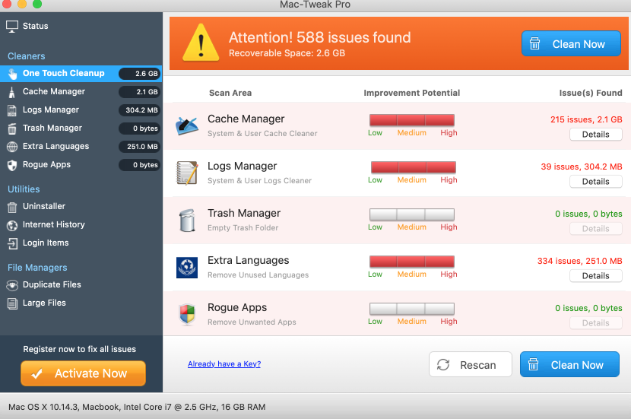631x419 pixels.
Task: Open Large Files in sidebar
Action: (44, 303)
